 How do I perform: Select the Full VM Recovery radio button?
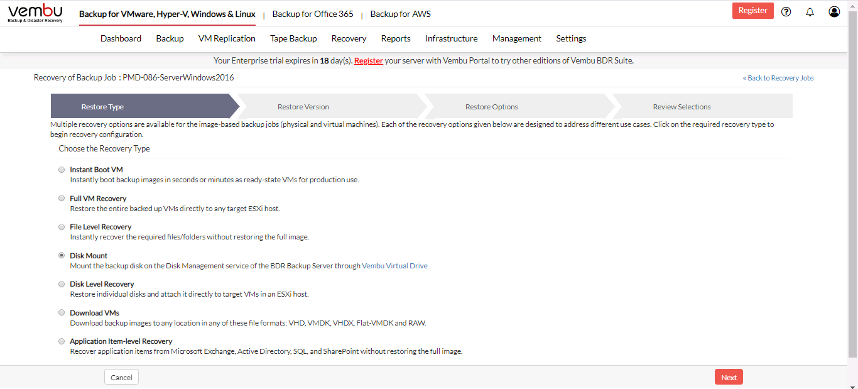[62, 198]
